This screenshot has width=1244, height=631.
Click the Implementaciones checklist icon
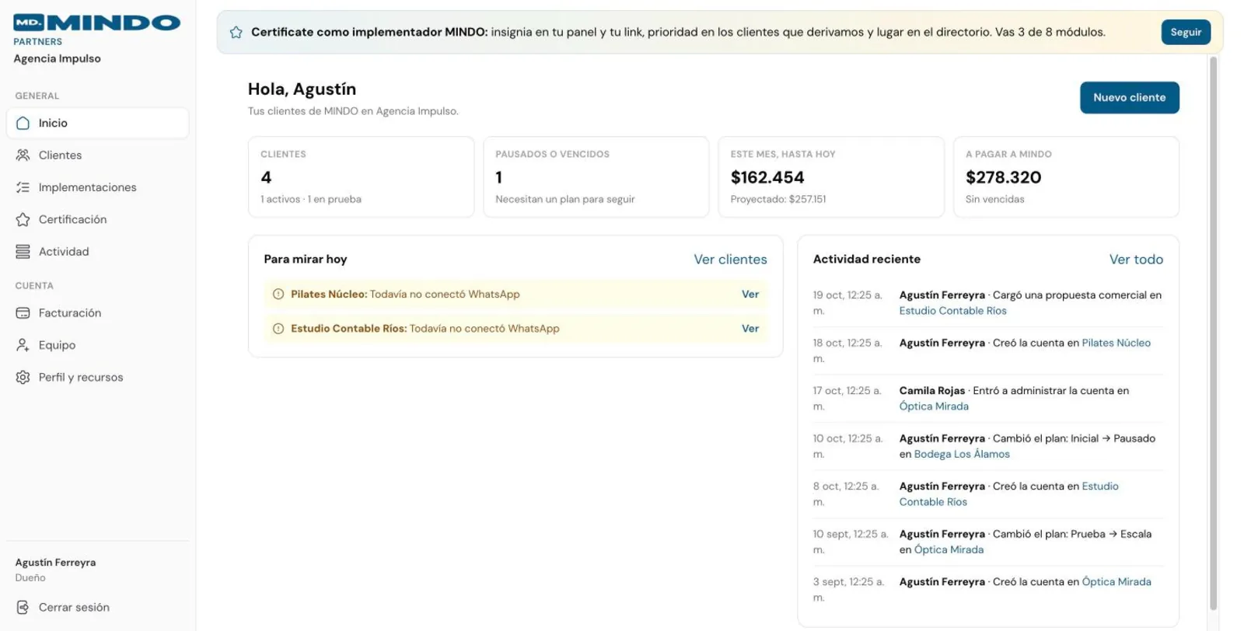tap(23, 187)
